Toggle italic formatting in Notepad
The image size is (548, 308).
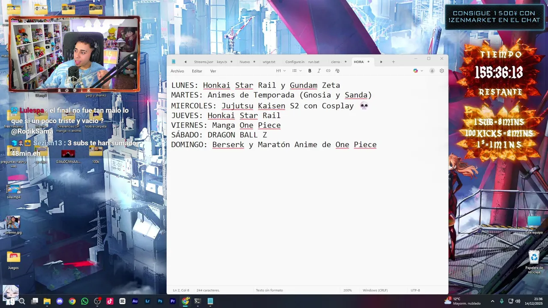click(319, 71)
